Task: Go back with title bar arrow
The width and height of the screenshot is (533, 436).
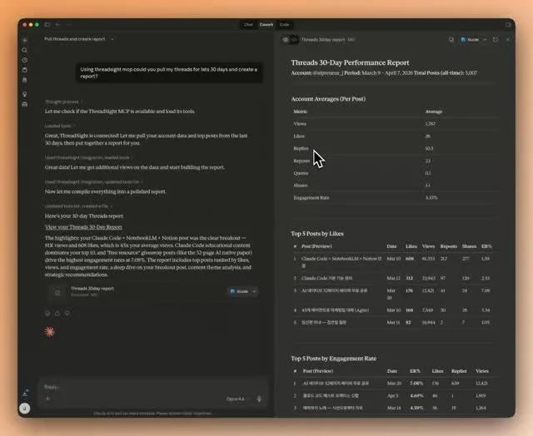Action: tap(57, 24)
